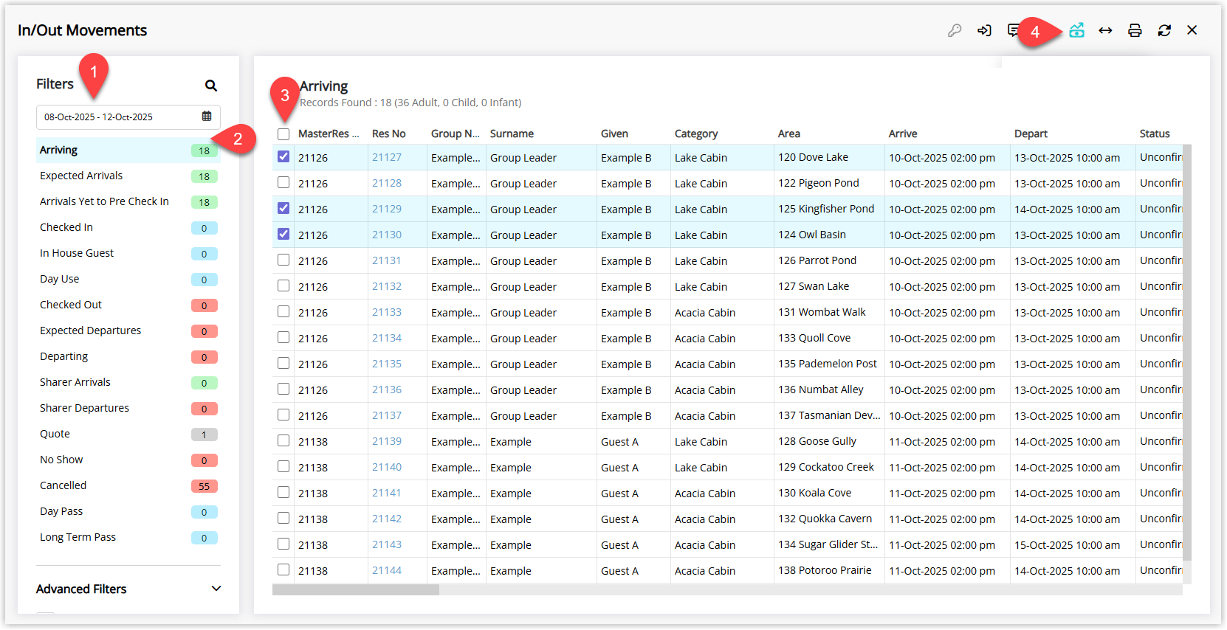
Task: Click the double-headed arrow expand icon
Action: [x=1105, y=30]
